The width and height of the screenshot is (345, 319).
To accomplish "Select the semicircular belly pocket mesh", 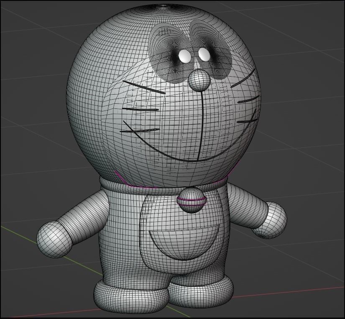I will tap(184, 242).
